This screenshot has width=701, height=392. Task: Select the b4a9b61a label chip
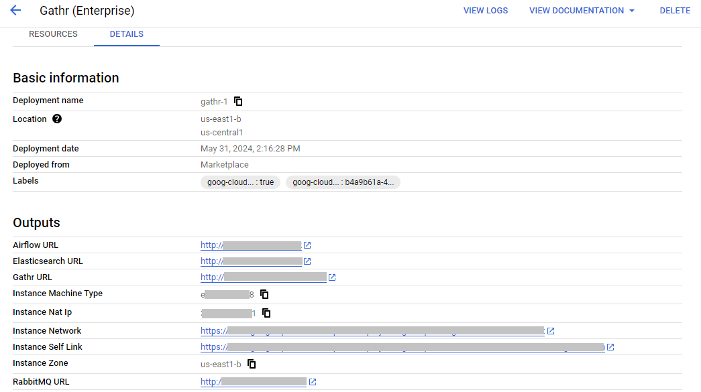tap(343, 182)
